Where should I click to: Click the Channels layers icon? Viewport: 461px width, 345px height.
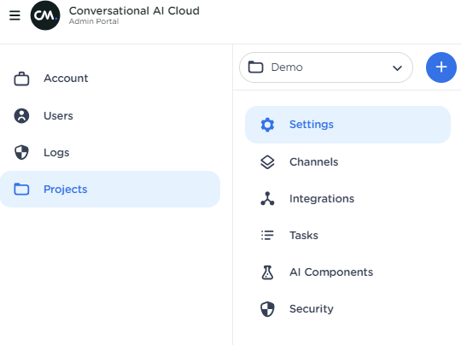click(267, 162)
